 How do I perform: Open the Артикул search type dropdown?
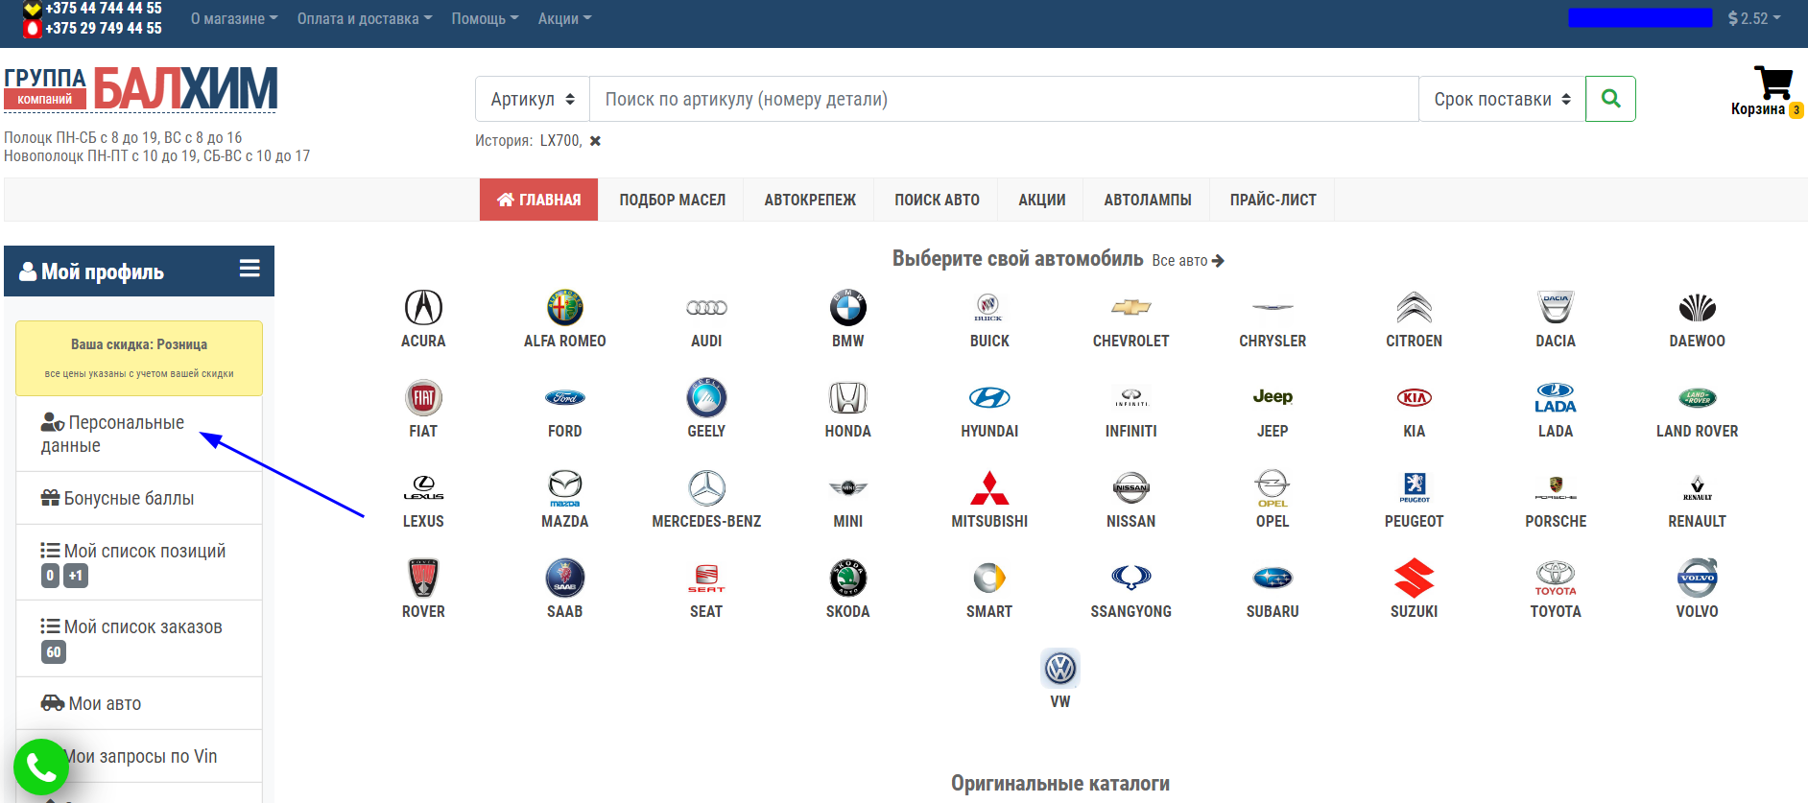point(533,99)
